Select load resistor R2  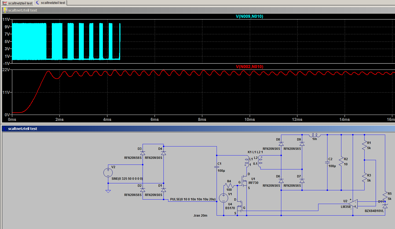click(x=341, y=161)
